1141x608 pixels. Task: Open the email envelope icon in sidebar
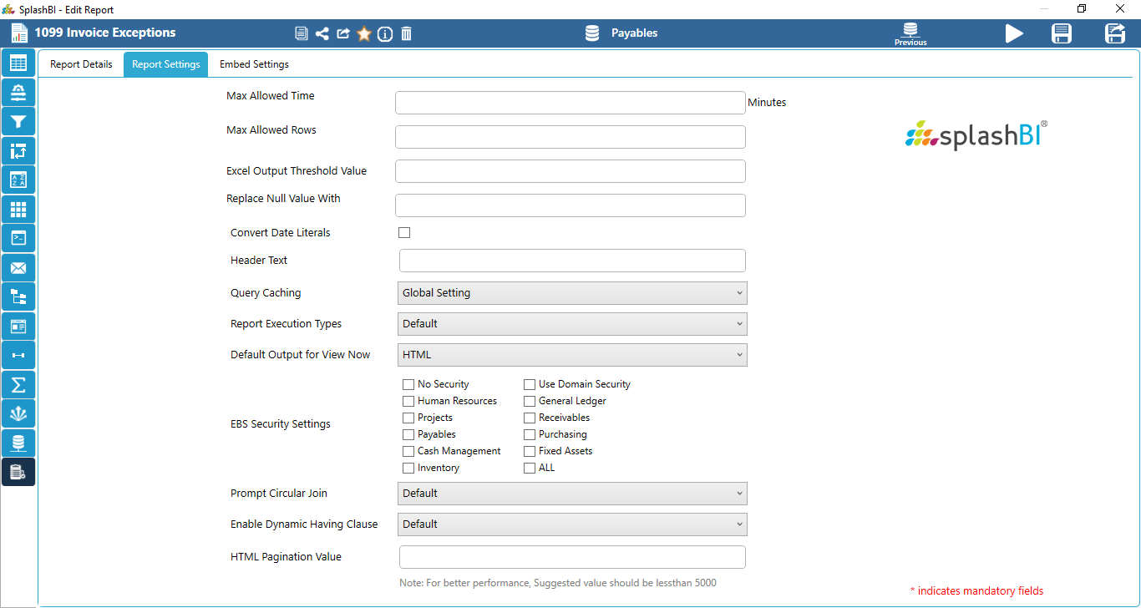(x=18, y=267)
